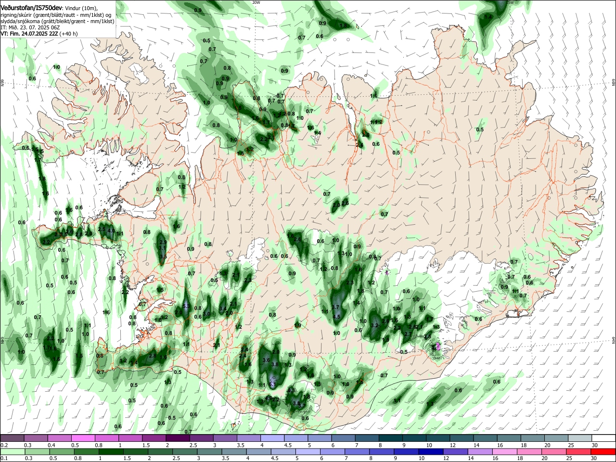Click the grey-green 3–3.5 swatch in lower legend
Screen dimensions: 616x462
(208, 452)
